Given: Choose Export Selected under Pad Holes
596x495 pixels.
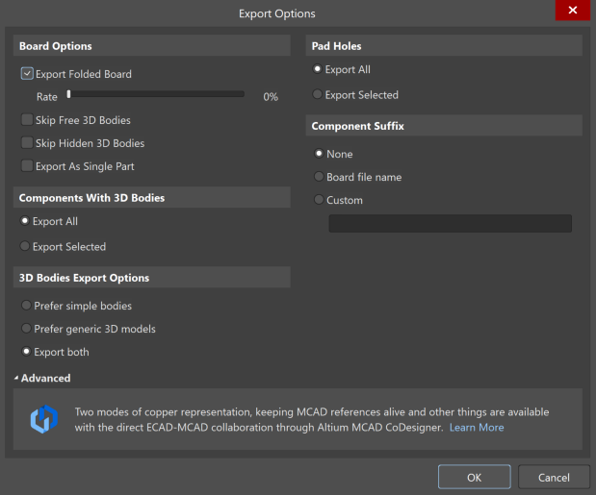Looking at the screenshot, I should 318,94.
